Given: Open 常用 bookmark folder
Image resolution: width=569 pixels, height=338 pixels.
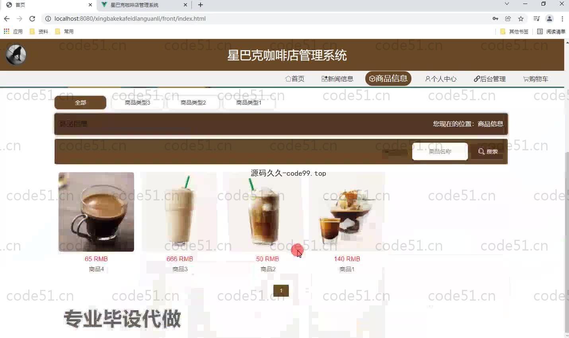Looking at the screenshot, I should [64, 31].
